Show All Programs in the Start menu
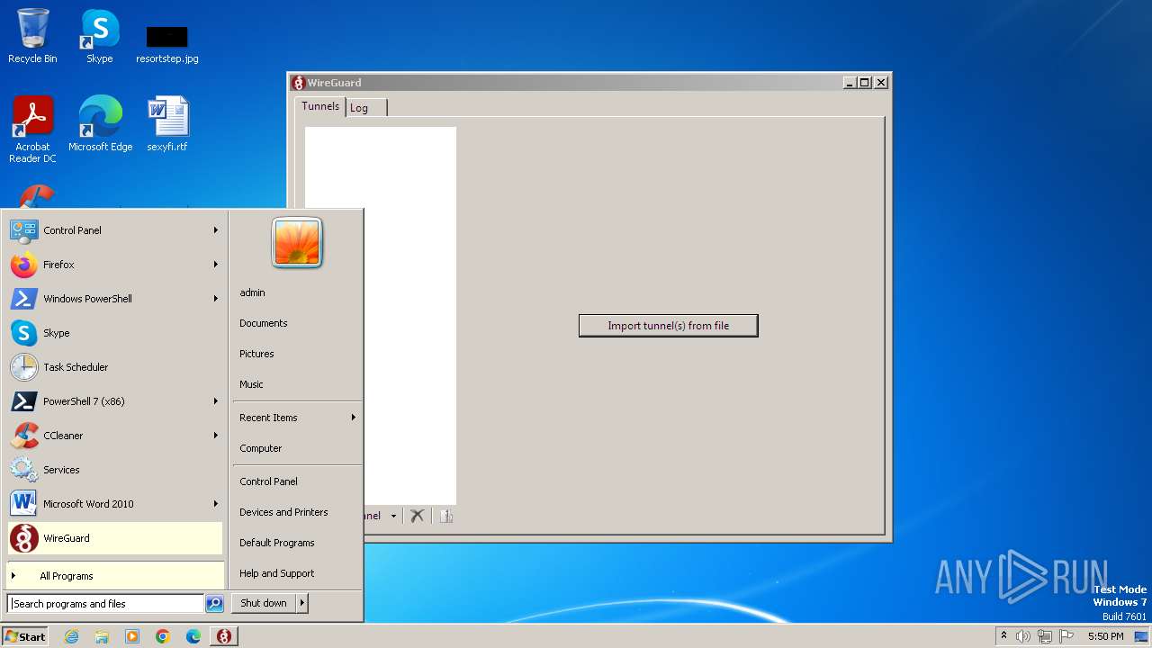Image resolution: width=1152 pixels, height=648 pixels. 114,576
